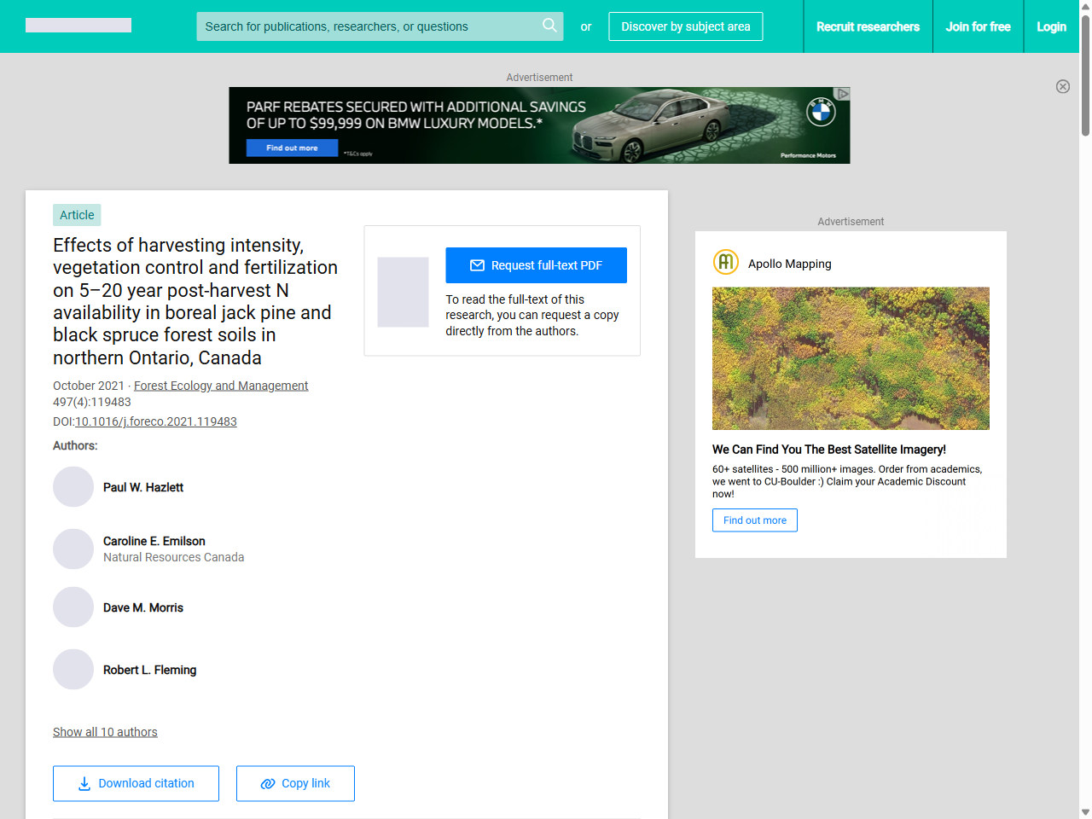Viewport: 1092px width, 819px height.
Task: Dismiss the ad with the X icon
Action: (1063, 86)
